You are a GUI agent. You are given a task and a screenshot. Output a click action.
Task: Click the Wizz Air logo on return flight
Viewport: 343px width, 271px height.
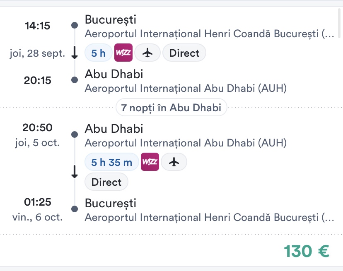click(150, 162)
